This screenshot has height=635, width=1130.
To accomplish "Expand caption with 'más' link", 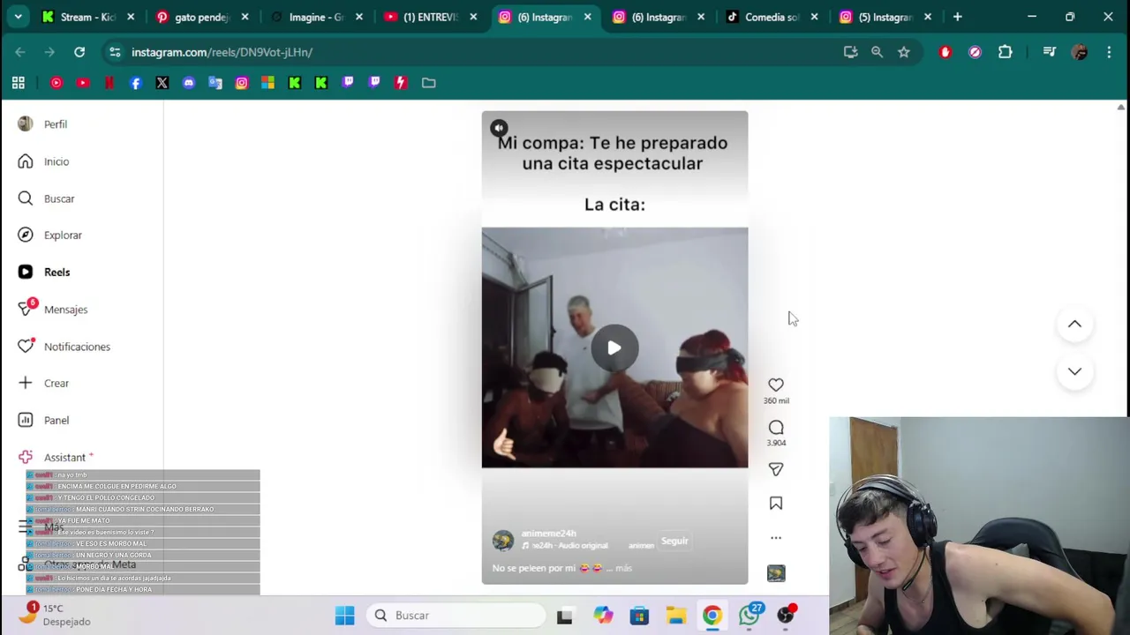I will (x=623, y=568).
